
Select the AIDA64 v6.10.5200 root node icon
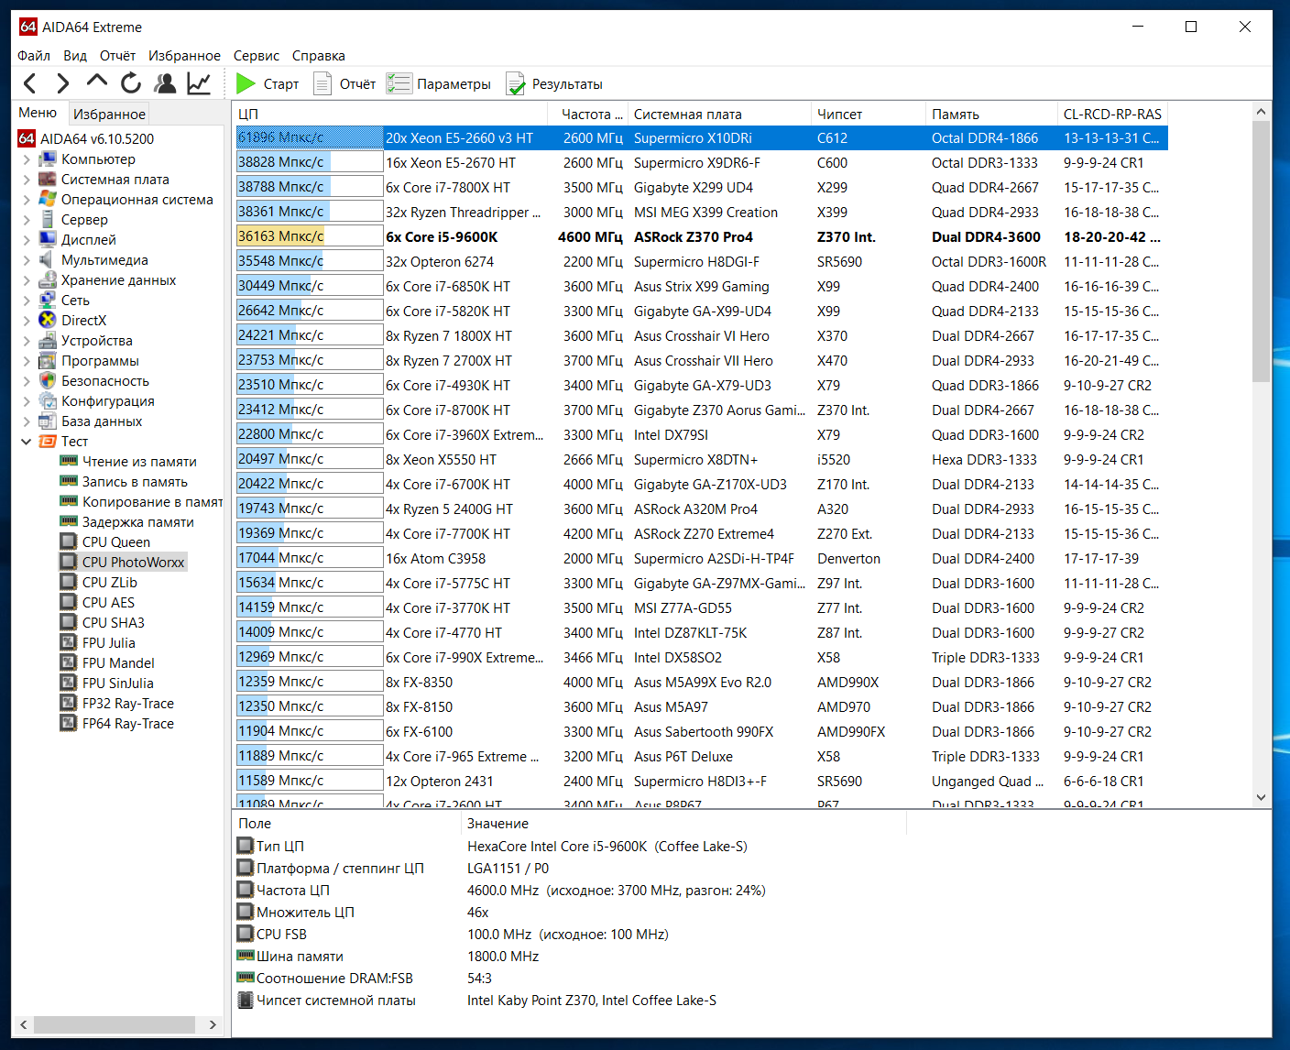[x=27, y=138]
